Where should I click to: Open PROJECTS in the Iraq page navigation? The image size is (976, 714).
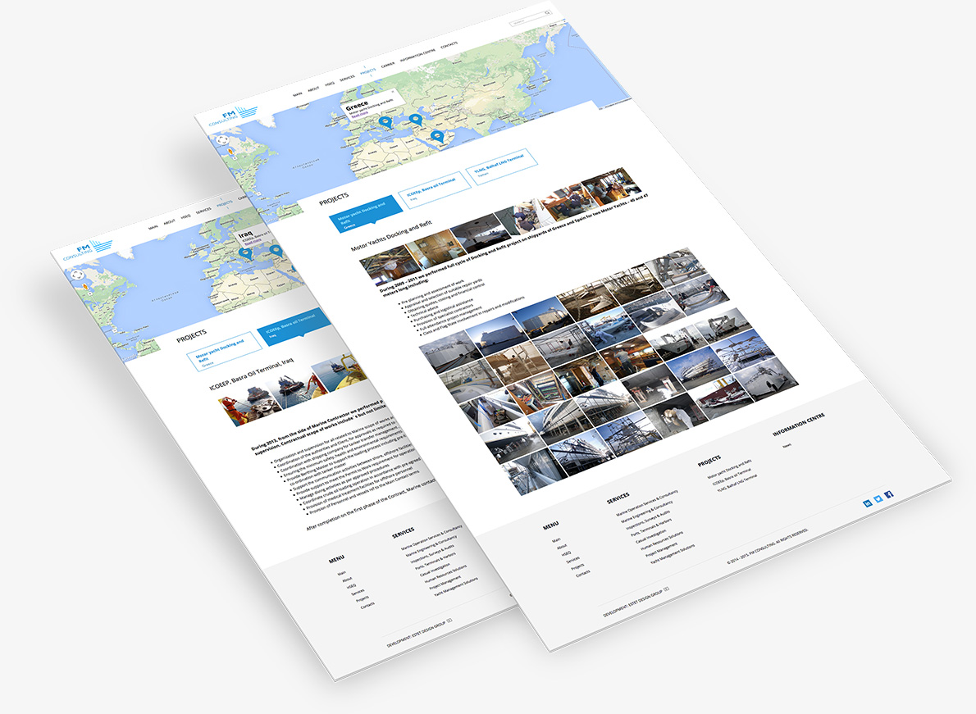224,203
